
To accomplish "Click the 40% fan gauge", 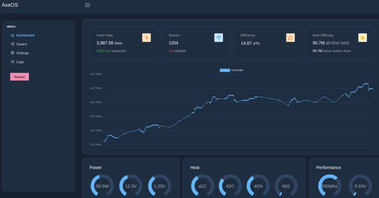I will click(x=258, y=186).
